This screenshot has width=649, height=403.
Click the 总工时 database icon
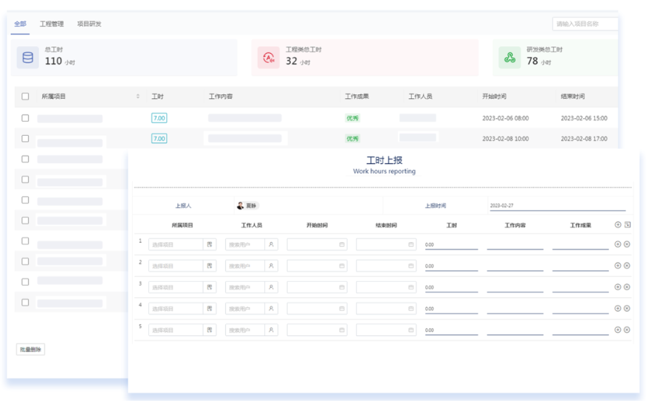coord(28,58)
